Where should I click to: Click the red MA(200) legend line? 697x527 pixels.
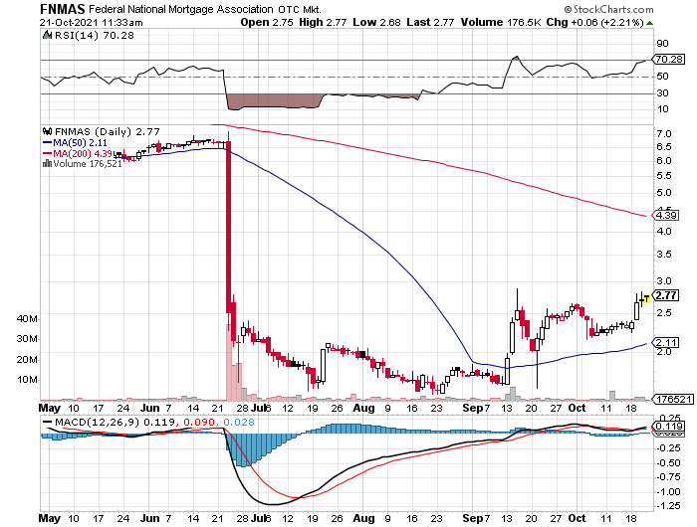click(x=48, y=153)
